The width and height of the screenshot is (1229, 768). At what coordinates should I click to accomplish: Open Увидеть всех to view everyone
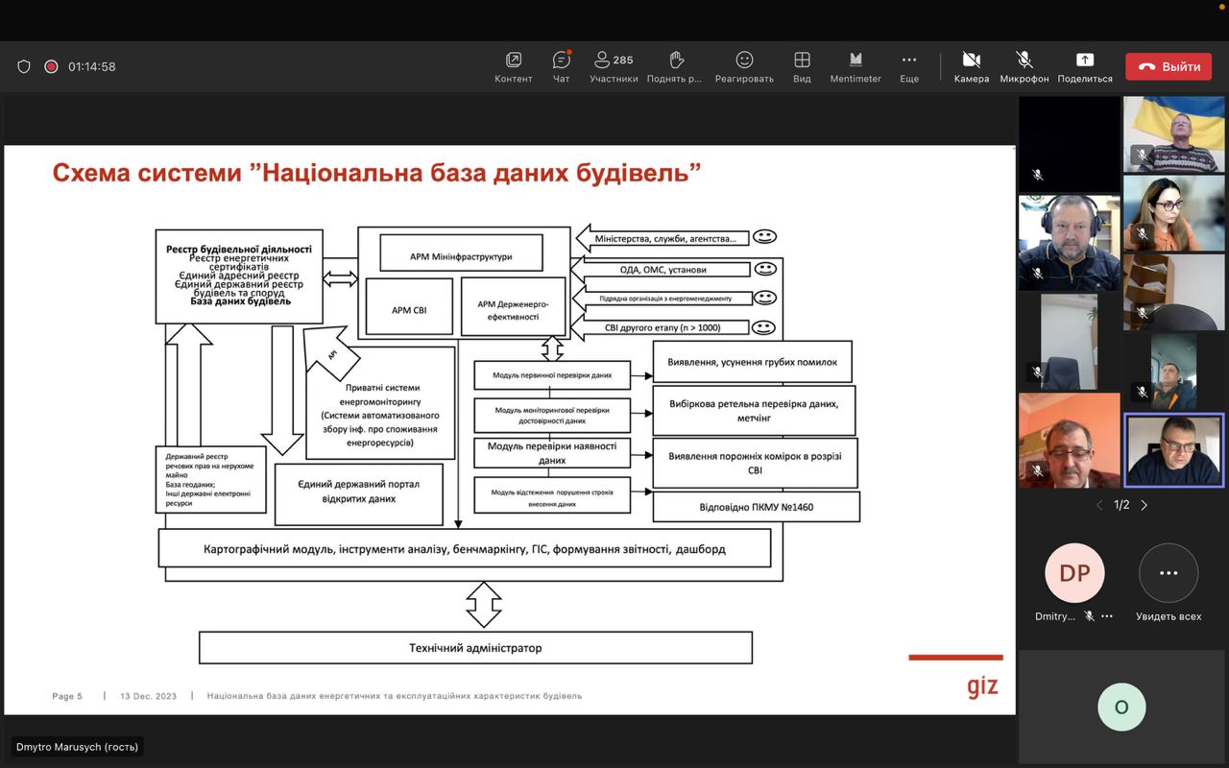click(1169, 584)
